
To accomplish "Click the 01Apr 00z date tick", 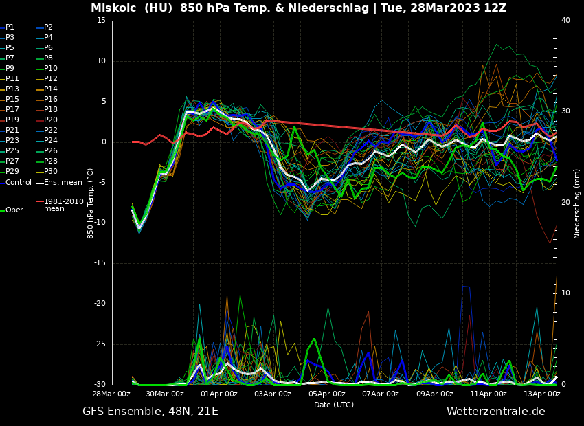I will 219,394.
